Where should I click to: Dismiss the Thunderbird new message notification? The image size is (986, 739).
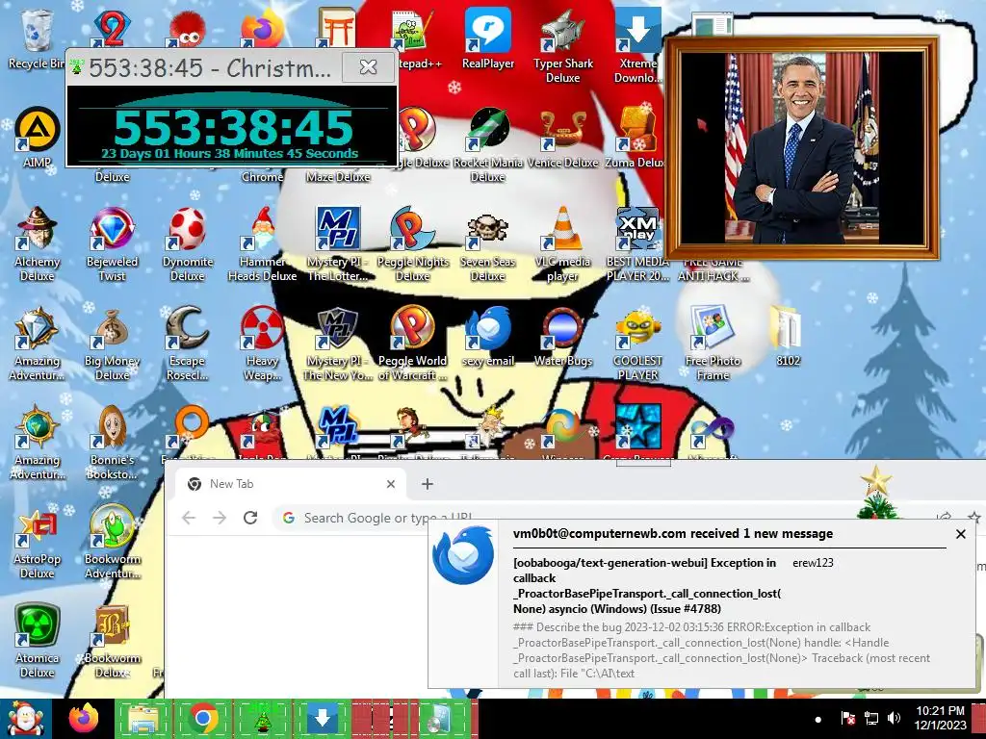960,534
